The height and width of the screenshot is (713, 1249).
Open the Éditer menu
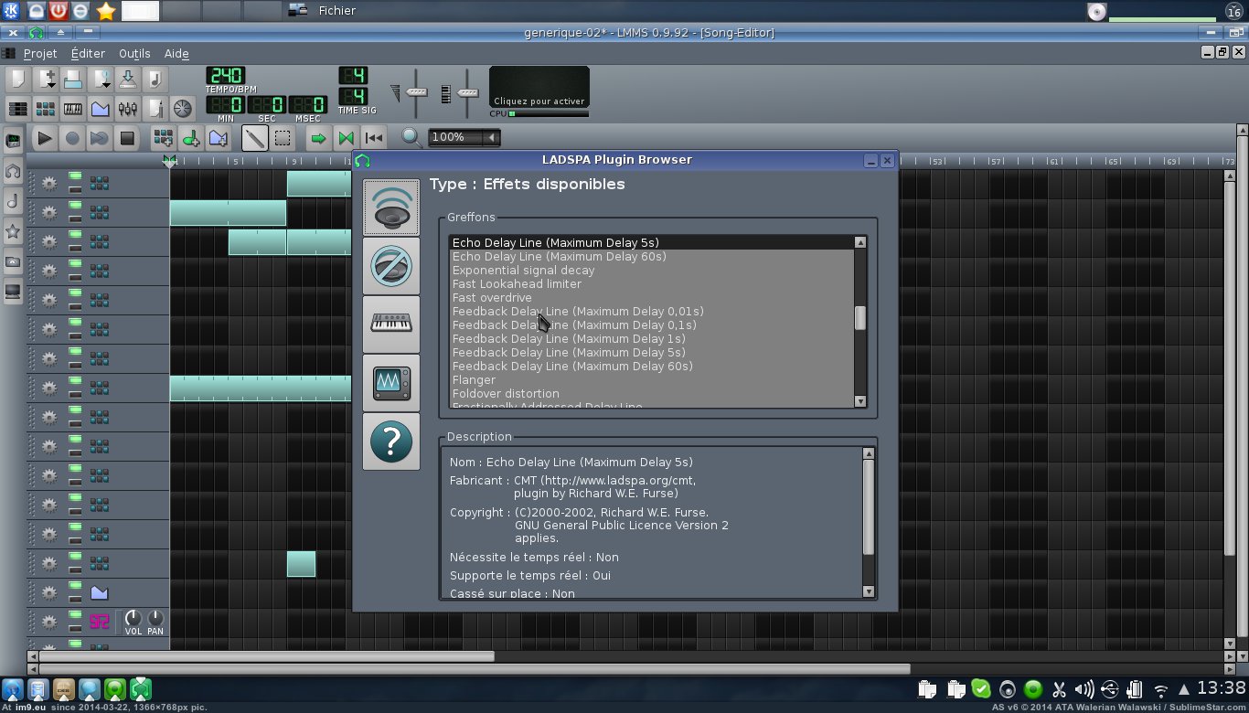point(88,54)
